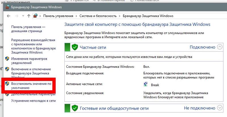Viewport: 227px width, 117px height.
Task: Click the Активные частные сети label
Action: click(84, 84)
